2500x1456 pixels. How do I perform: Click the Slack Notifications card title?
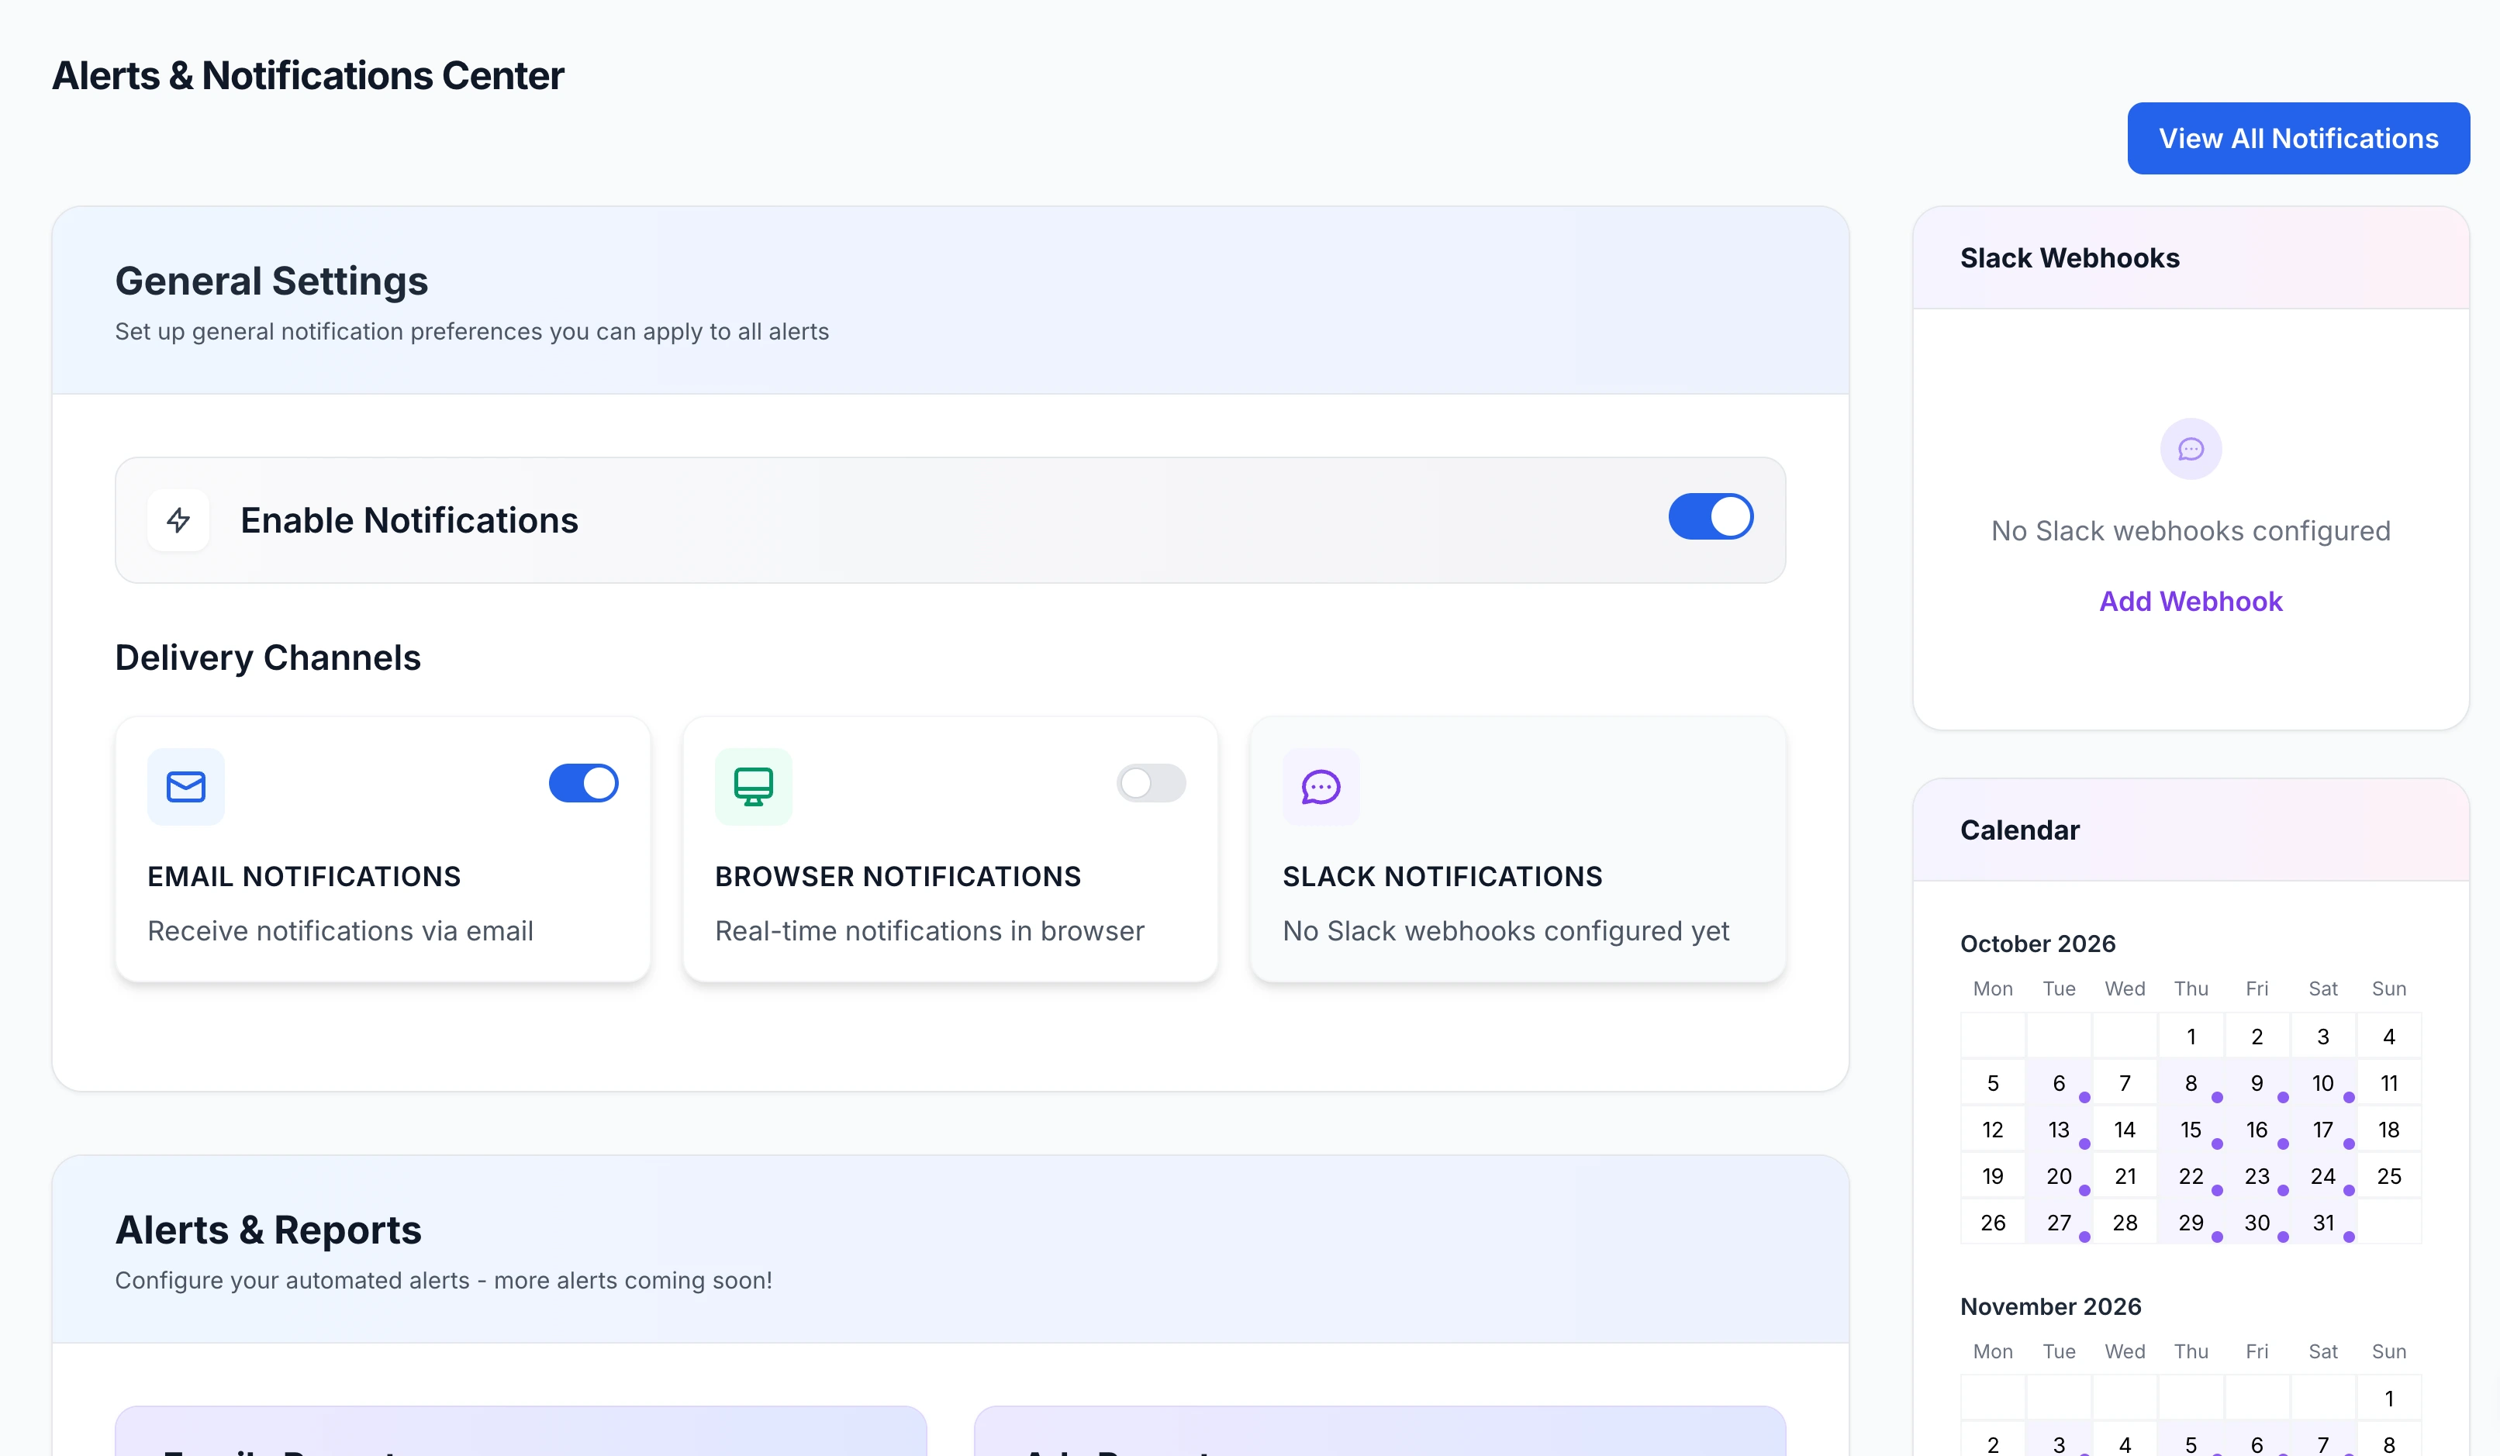[x=1442, y=877]
